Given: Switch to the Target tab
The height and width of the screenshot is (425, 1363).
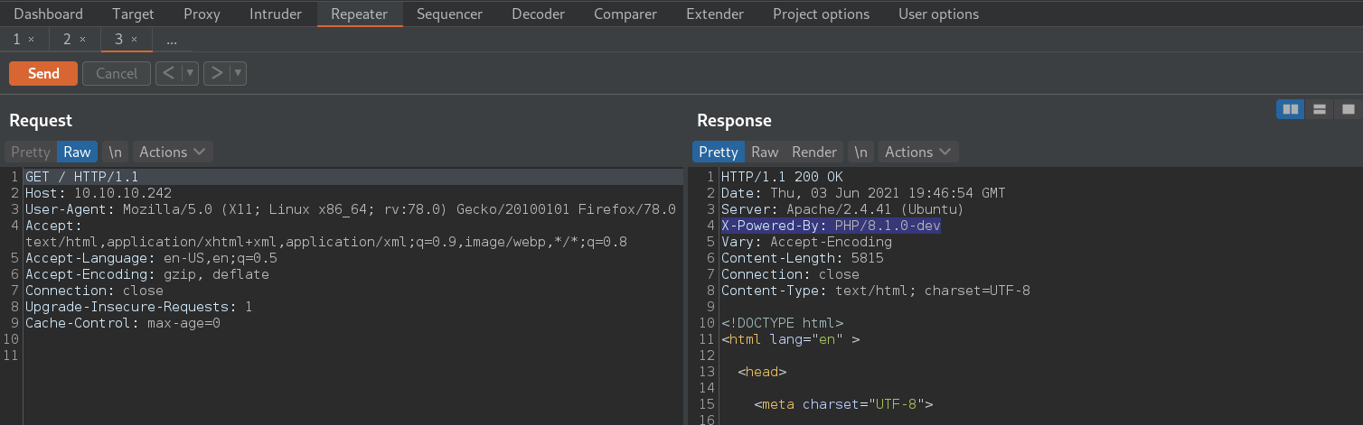Looking at the screenshot, I should pyautogui.click(x=133, y=14).
